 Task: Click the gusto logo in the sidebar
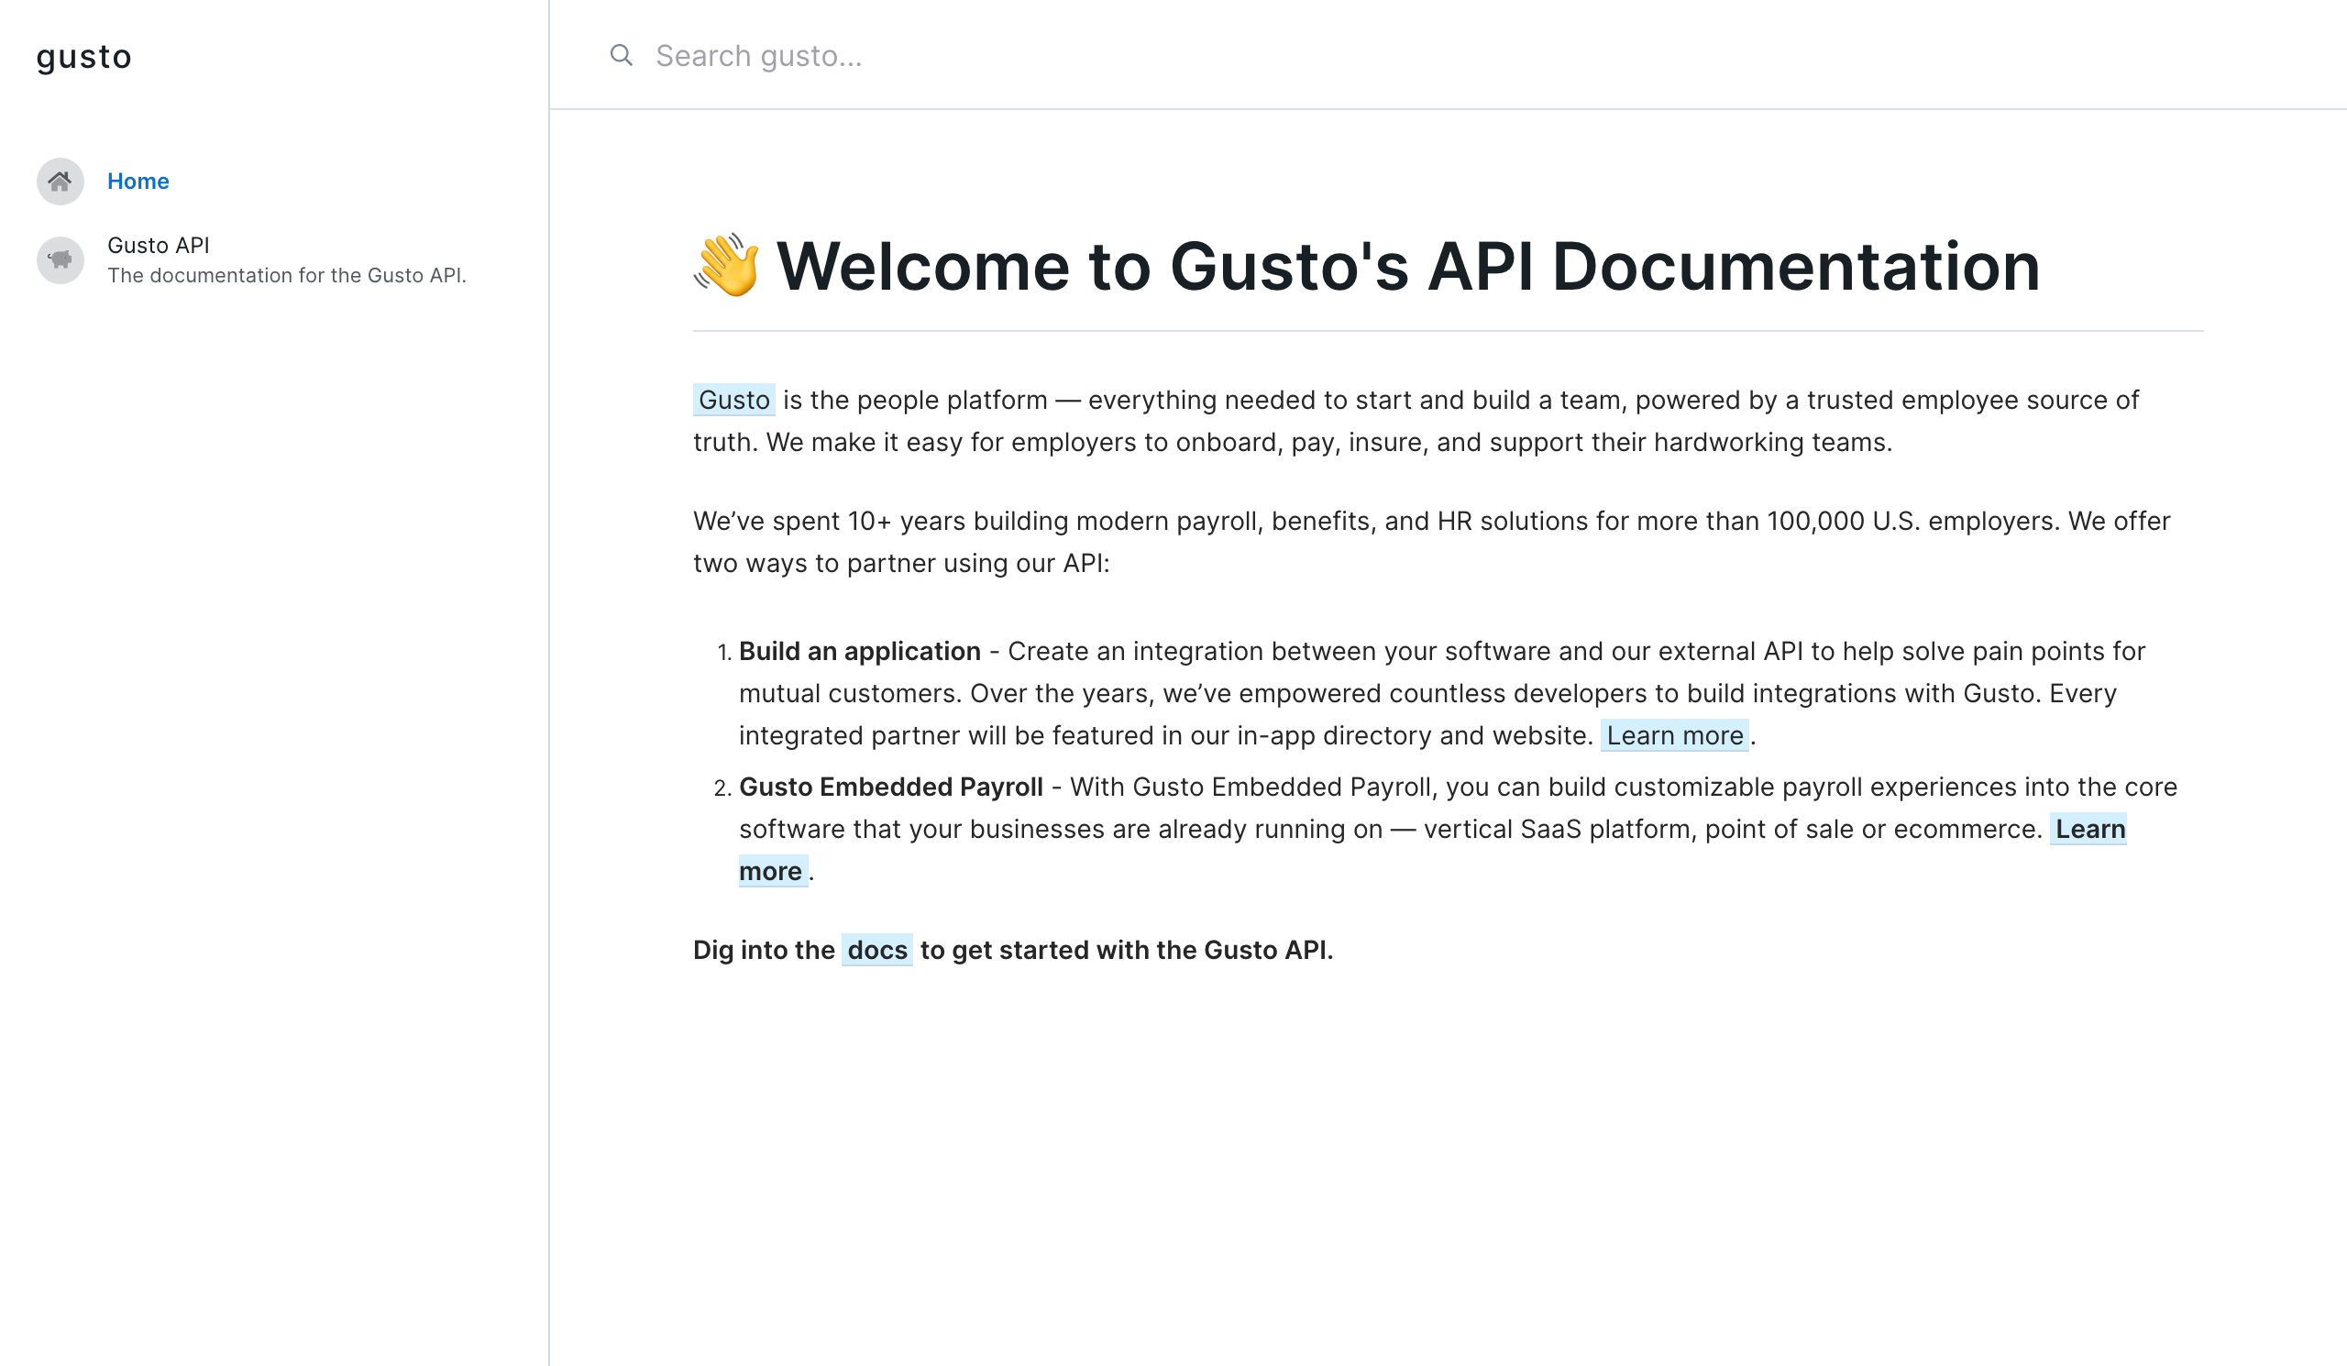click(83, 58)
